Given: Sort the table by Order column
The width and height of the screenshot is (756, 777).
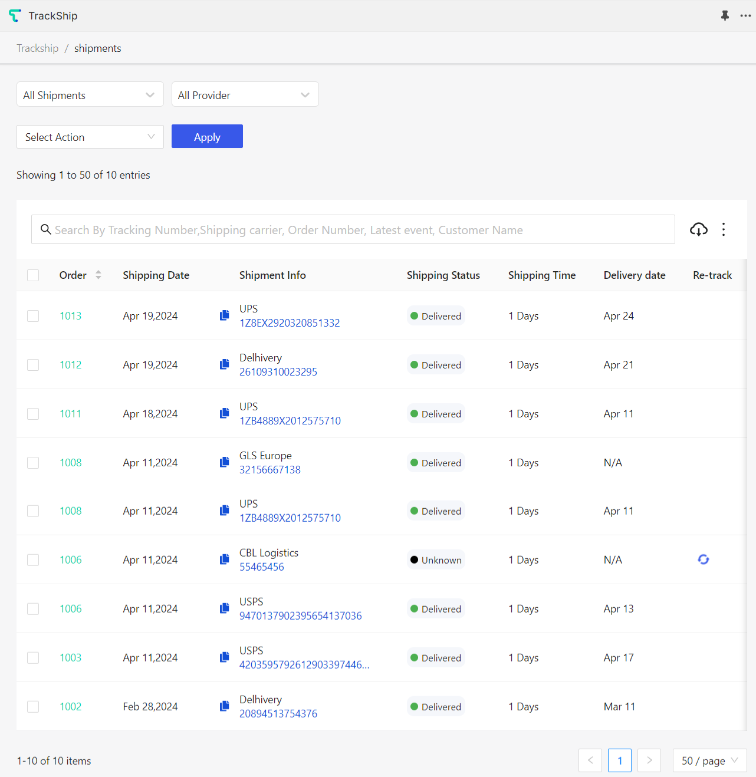Looking at the screenshot, I should [98, 275].
